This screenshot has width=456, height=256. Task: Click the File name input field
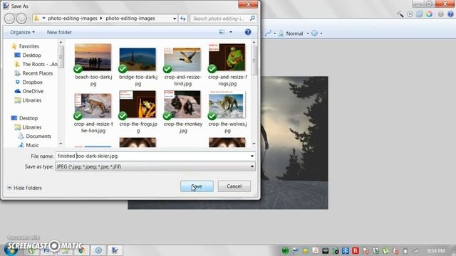[x=152, y=156]
